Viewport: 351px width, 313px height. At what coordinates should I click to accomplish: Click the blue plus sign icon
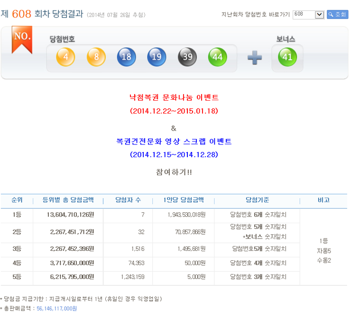pyautogui.click(x=255, y=57)
